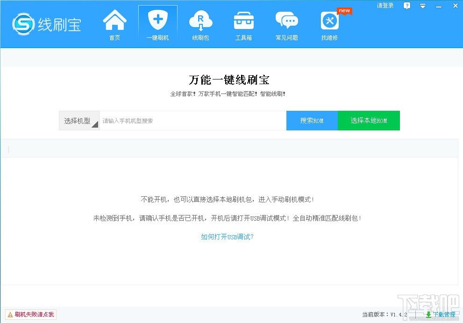This screenshot has height=323, width=463.
Task: Click the 当前版本 V1.4.2 version text
Action: [x=385, y=315]
